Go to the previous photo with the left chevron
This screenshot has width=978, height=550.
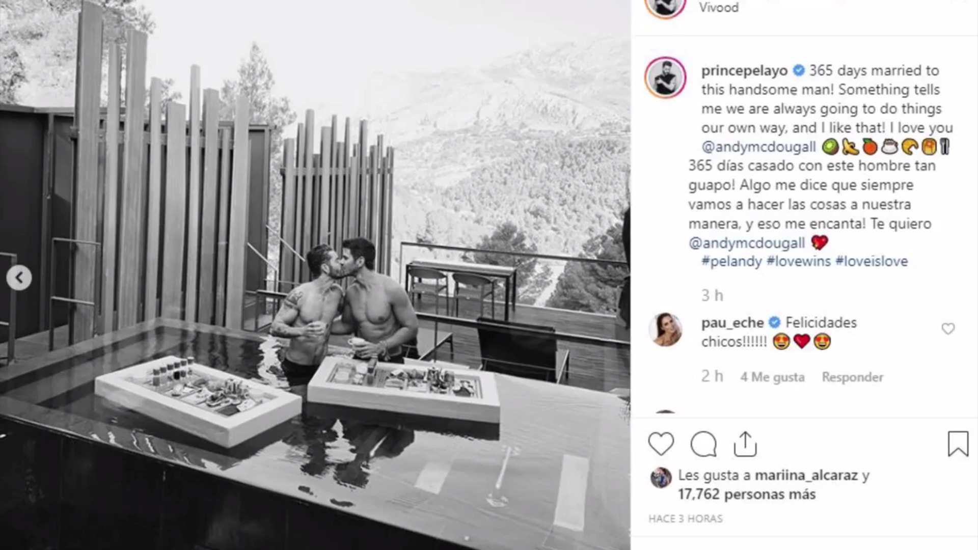[x=19, y=278]
